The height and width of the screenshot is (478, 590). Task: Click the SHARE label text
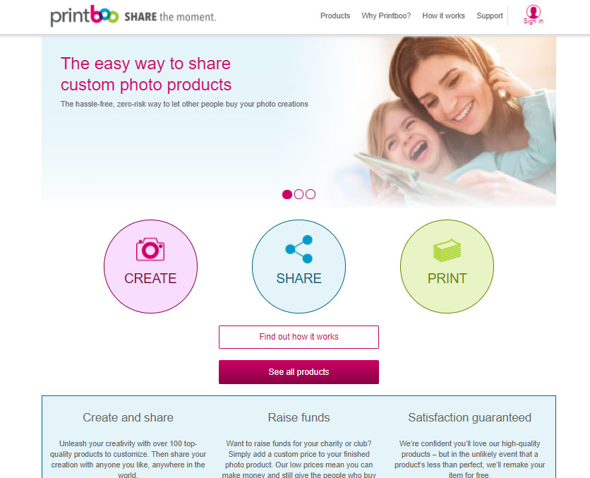[299, 278]
